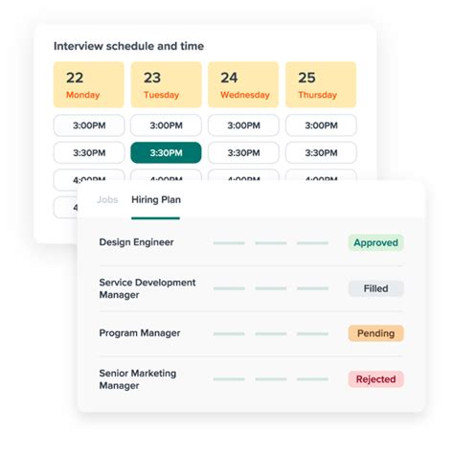Deselect the highlighted Tuesday 3:30PM slot
The width and height of the screenshot is (454, 454).
(x=166, y=153)
